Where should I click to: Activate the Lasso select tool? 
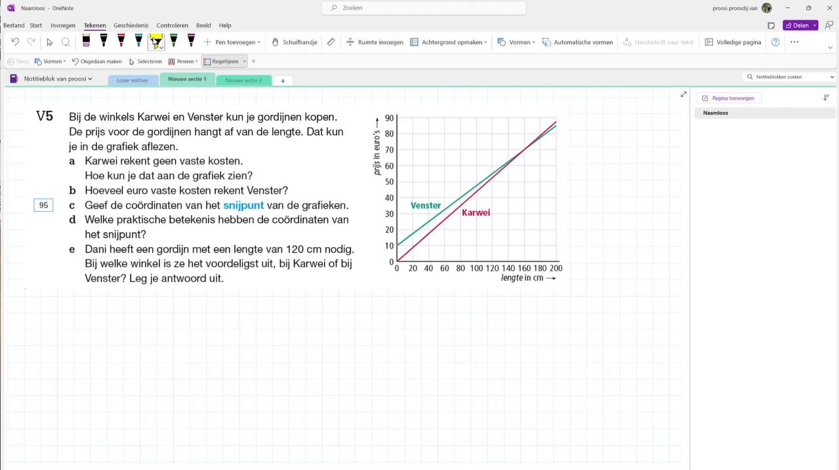click(x=66, y=42)
